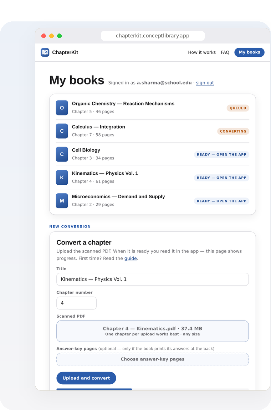Click 'Chapter 5 · 46 pages' text
The width and height of the screenshot is (271, 410).
pos(93,112)
